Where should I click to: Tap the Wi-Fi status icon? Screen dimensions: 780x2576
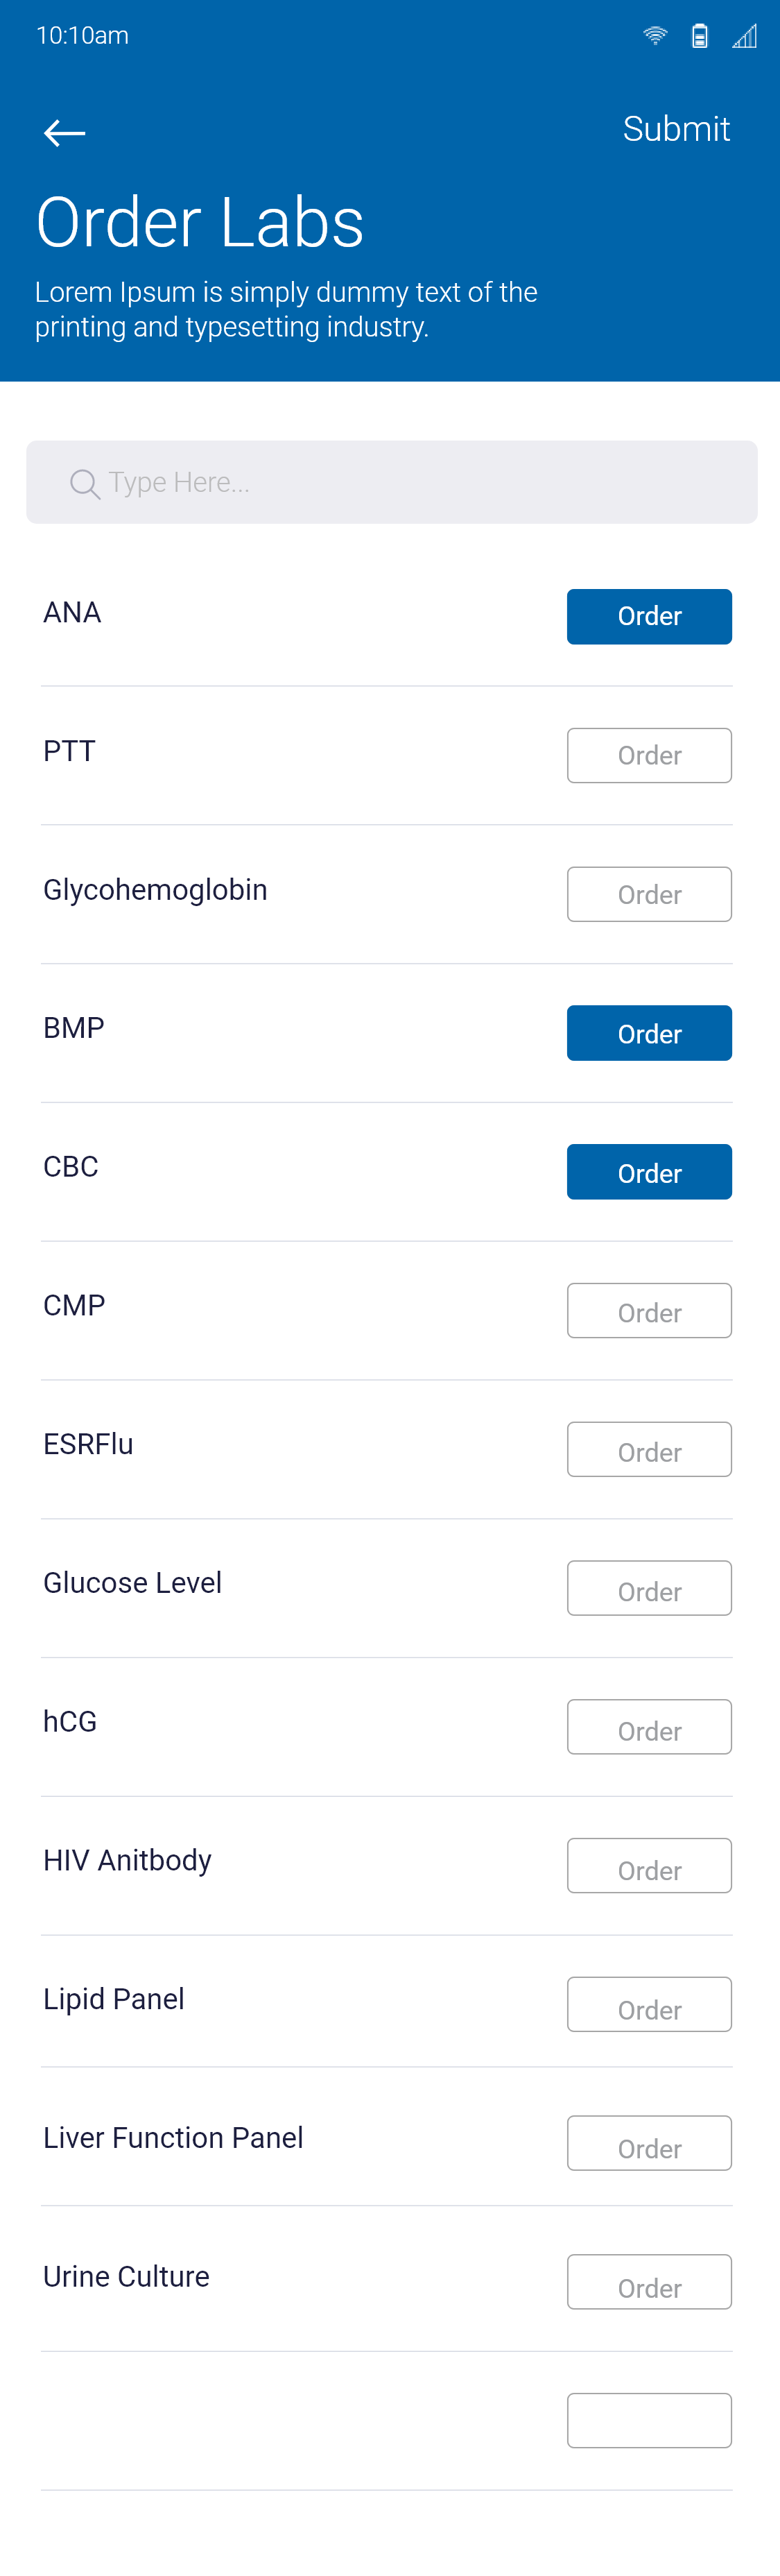[x=655, y=36]
